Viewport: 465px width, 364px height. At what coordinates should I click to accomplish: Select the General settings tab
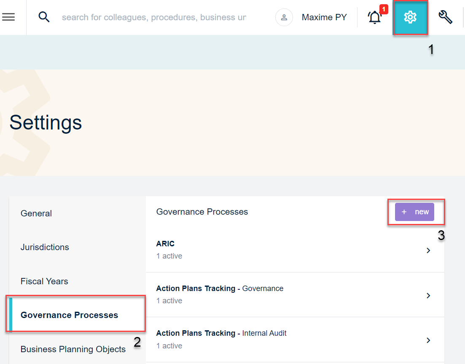[36, 213]
